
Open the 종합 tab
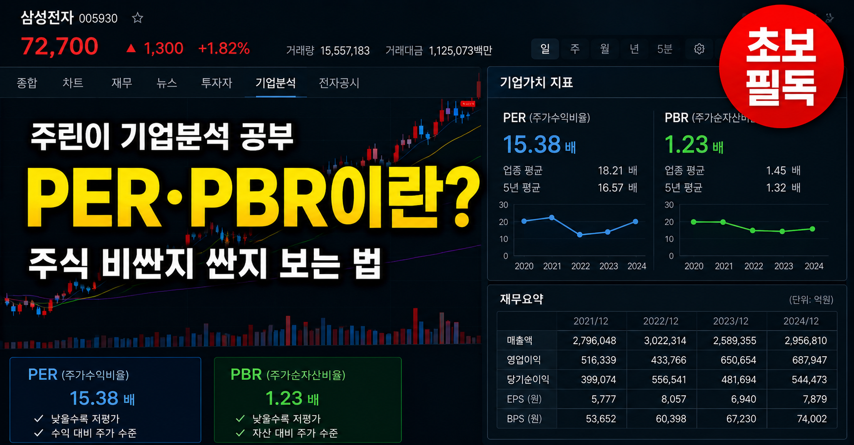click(27, 83)
